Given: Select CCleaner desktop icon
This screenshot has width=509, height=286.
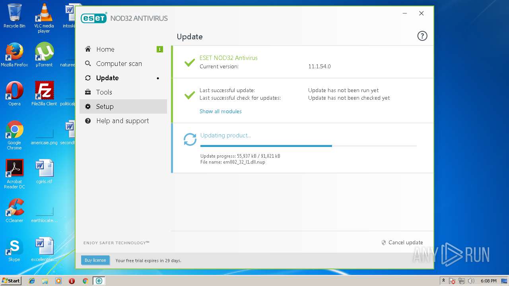Looking at the screenshot, I should pos(14,211).
